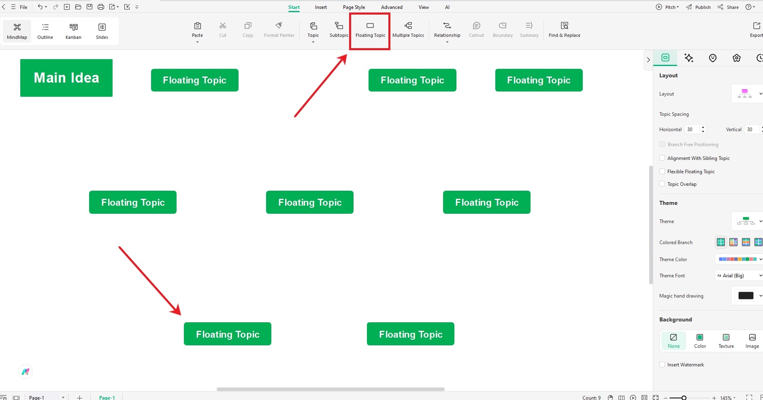This screenshot has width=763, height=400.
Task: Open the Theme Color dropdown
Action: pyautogui.click(x=740, y=259)
